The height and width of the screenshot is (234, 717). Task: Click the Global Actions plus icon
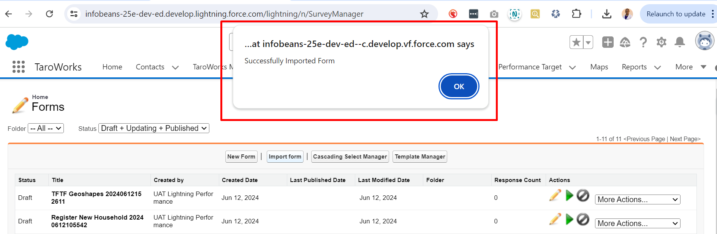click(x=608, y=42)
